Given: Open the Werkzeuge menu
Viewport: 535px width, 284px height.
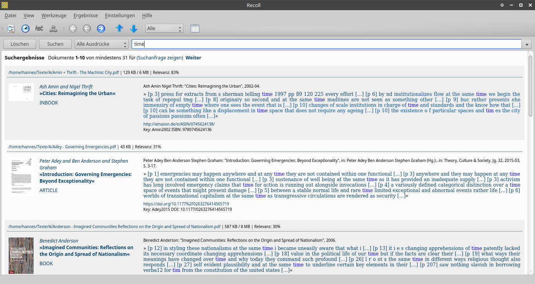Looking at the screenshot, I should [x=54, y=16].
